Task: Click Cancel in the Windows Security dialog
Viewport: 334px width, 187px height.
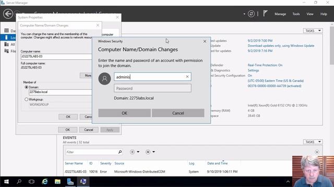Action: (x=178, y=113)
